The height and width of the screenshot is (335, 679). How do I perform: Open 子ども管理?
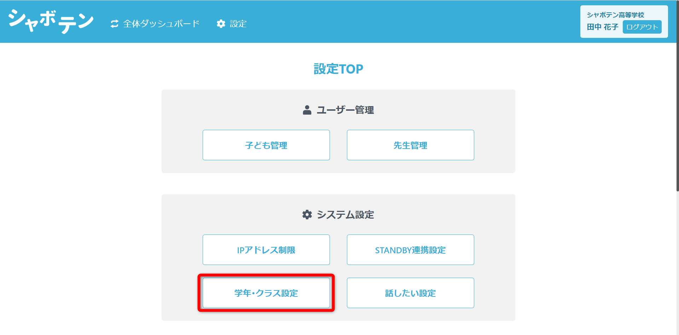click(x=266, y=145)
